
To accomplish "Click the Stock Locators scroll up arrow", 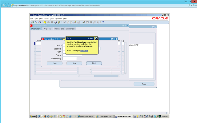I will pos(125,43).
